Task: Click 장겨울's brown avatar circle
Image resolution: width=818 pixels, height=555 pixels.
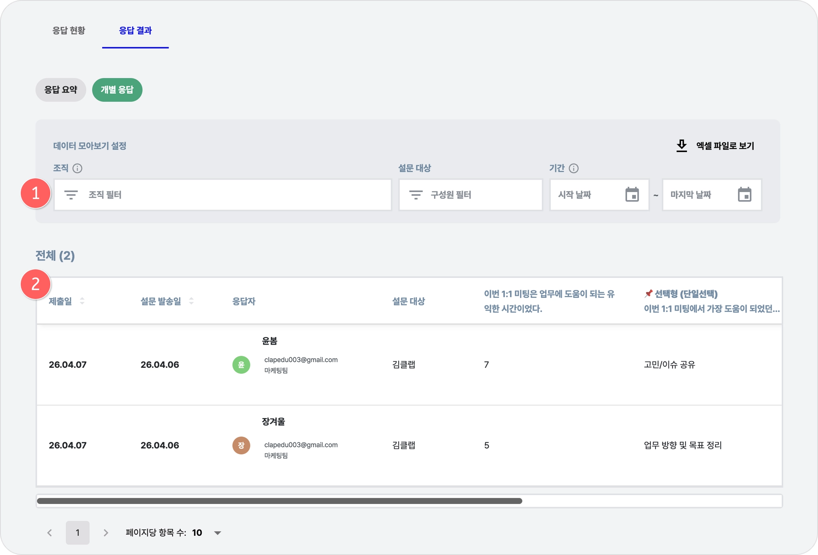Action: (x=241, y=446)
